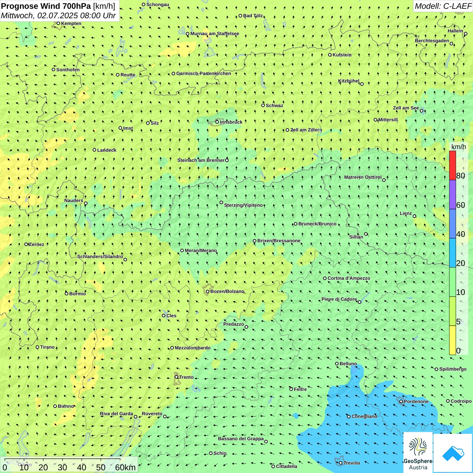Click the Kitzbühel marker dot
Image resolution: width=473 pixels, height=473 pixels.
[x=362, y=84]
